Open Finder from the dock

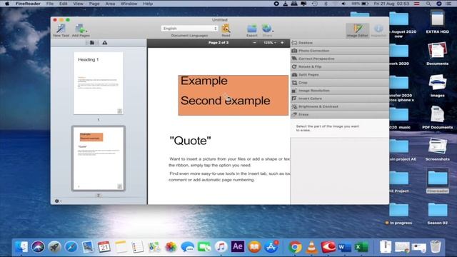pos(22,247)
